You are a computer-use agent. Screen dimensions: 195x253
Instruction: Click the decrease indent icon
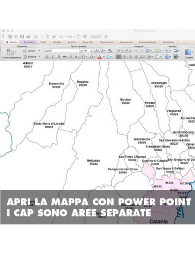click(x=135, y=51)
